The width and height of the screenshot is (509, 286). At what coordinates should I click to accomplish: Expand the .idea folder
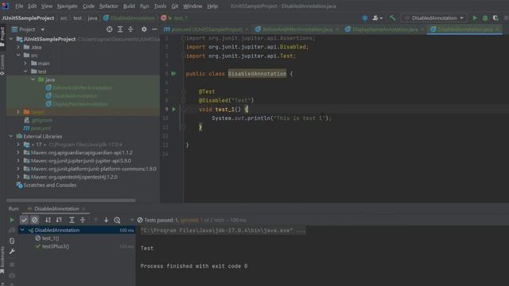(18, 47)
